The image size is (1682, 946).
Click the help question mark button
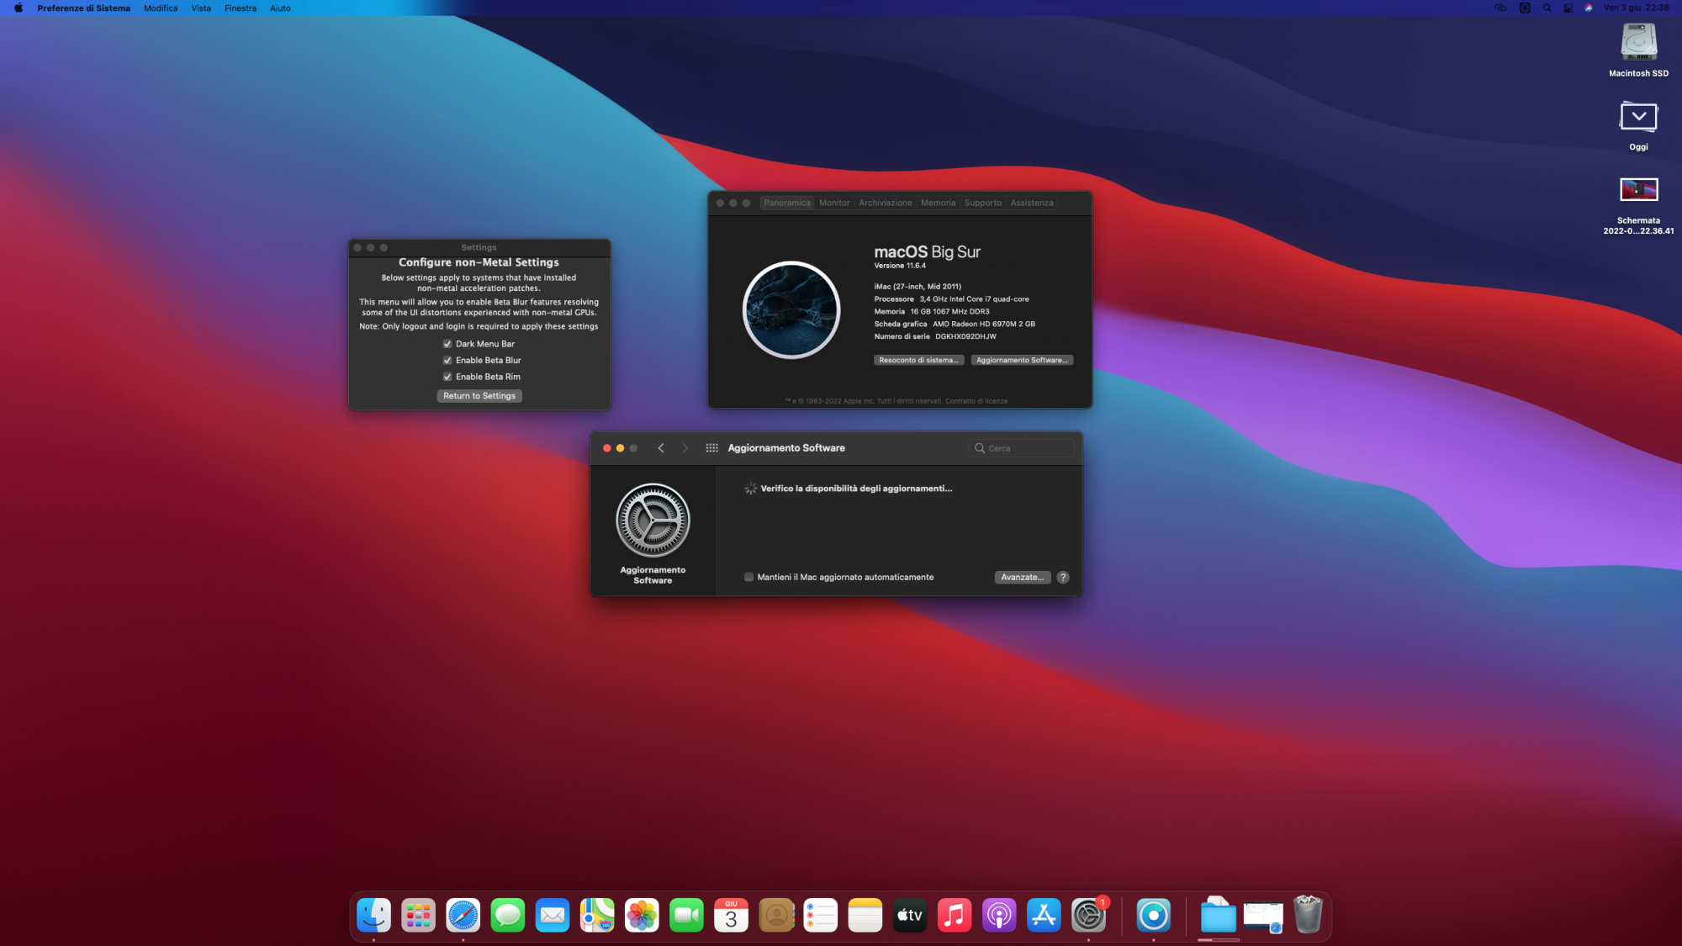click(x=1063, y=577)
